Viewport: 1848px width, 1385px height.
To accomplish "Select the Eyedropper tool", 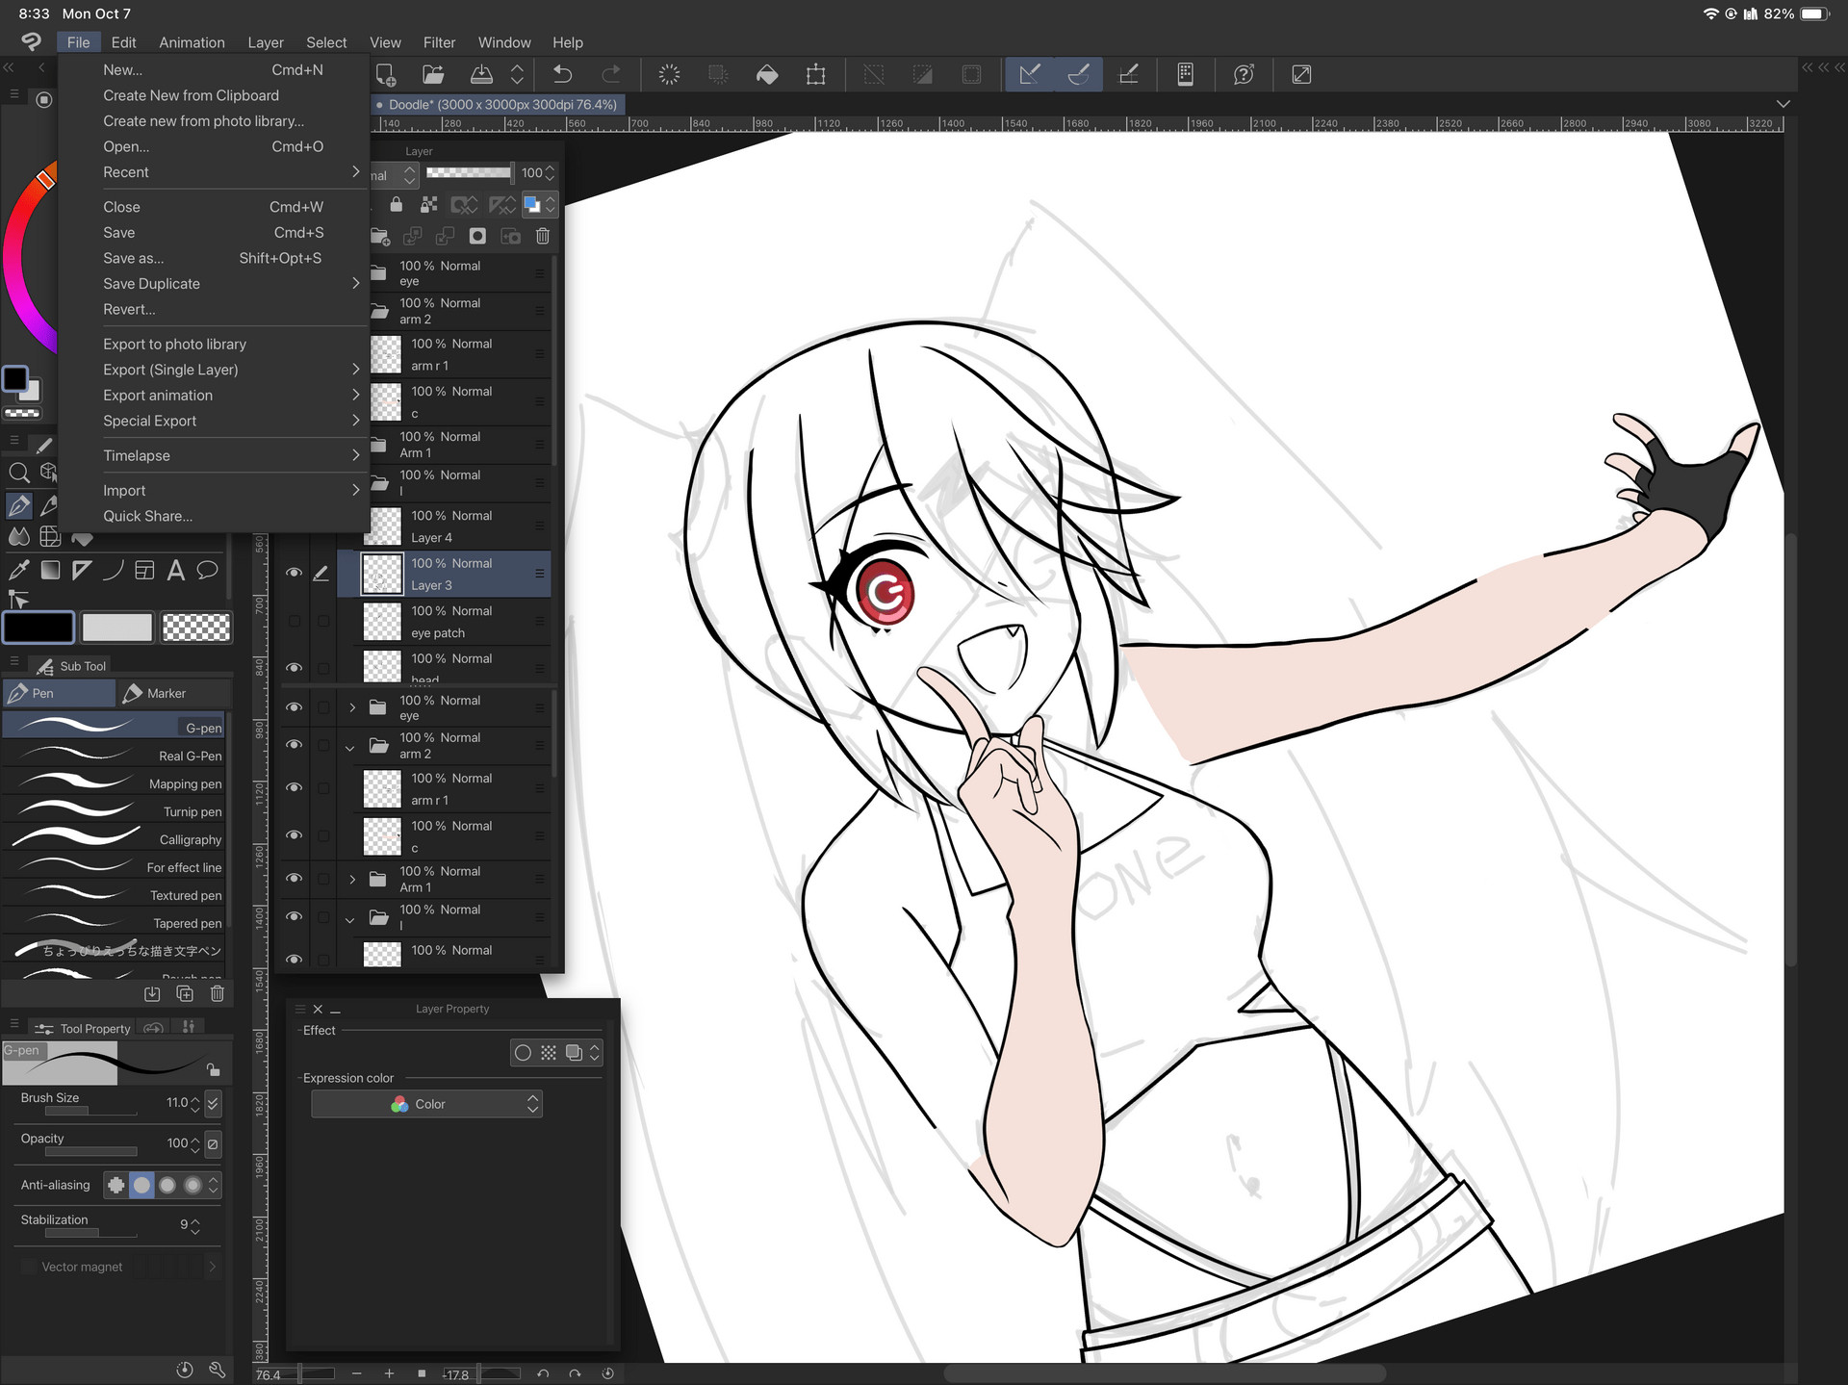I will [18, 570].
